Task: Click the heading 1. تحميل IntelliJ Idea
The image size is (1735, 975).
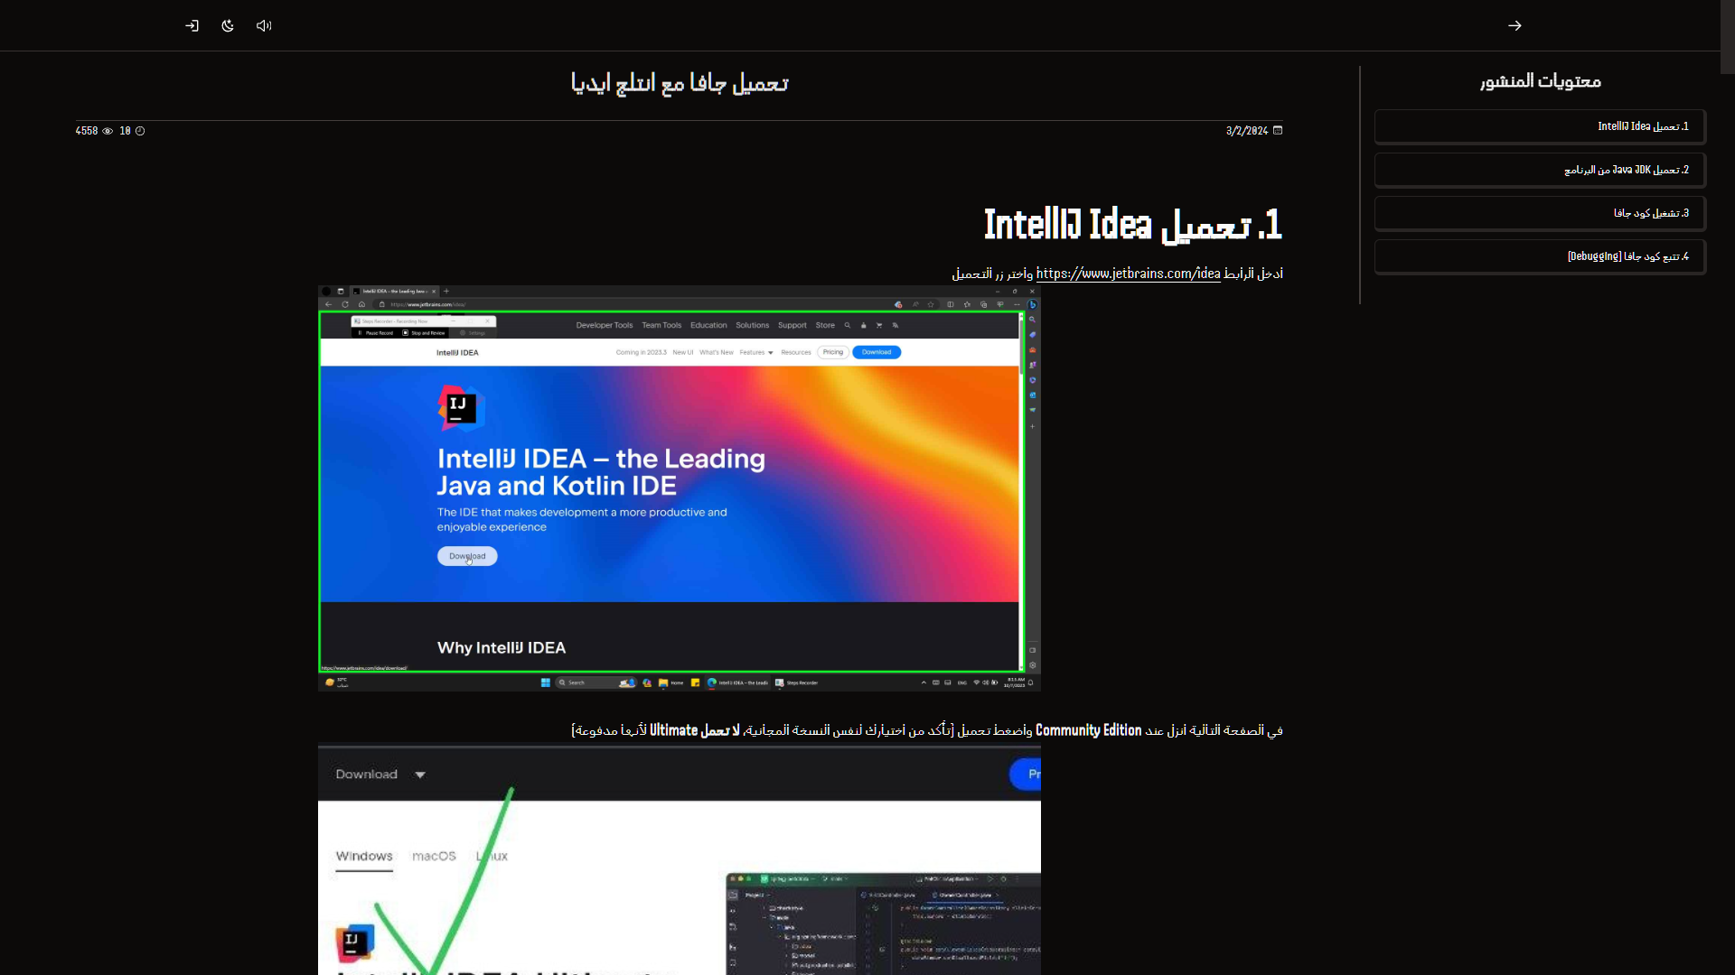Action: 1133,224
